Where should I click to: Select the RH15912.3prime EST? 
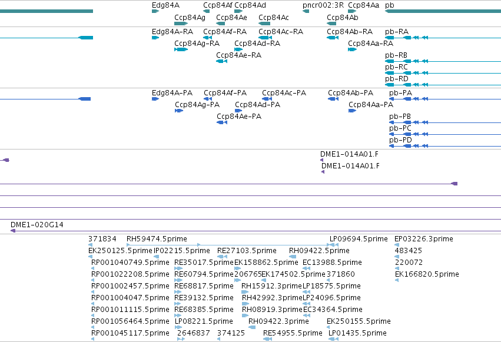click(245, 292)
